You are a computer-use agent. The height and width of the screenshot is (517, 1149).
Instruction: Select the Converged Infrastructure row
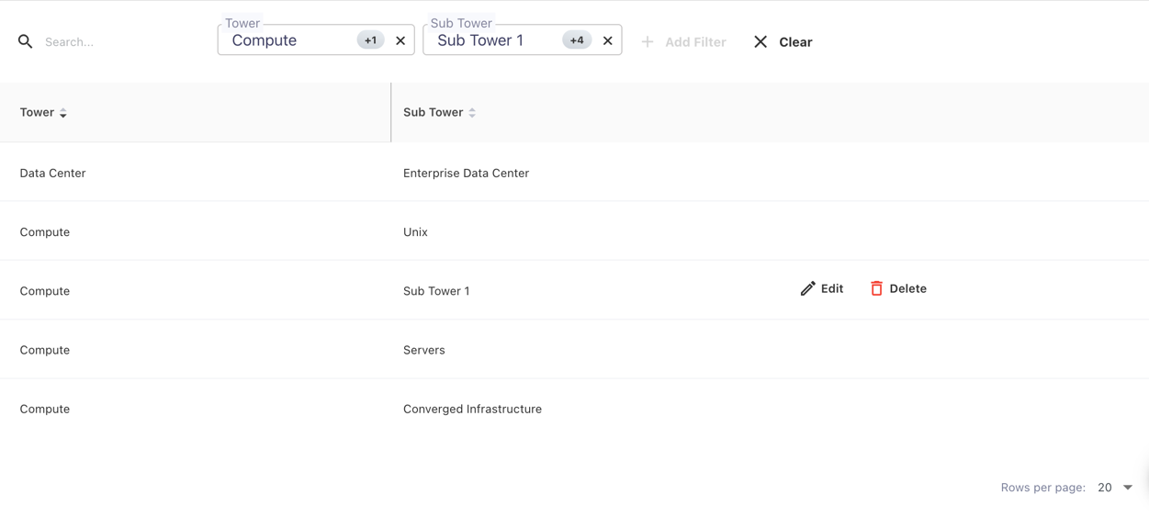(472, 409)
